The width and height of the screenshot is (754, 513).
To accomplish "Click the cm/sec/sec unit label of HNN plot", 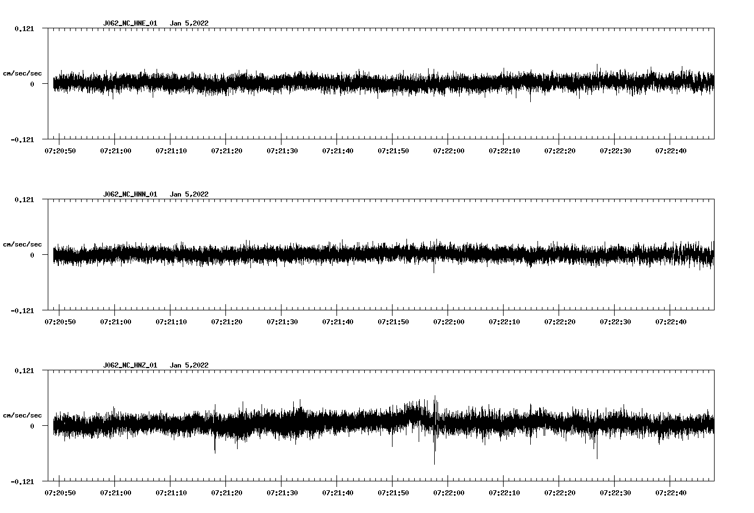I will (22, 244).
